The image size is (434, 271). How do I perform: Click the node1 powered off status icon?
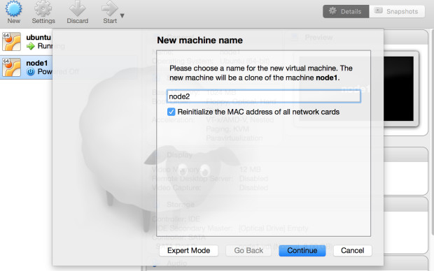(x=30, y=72)
